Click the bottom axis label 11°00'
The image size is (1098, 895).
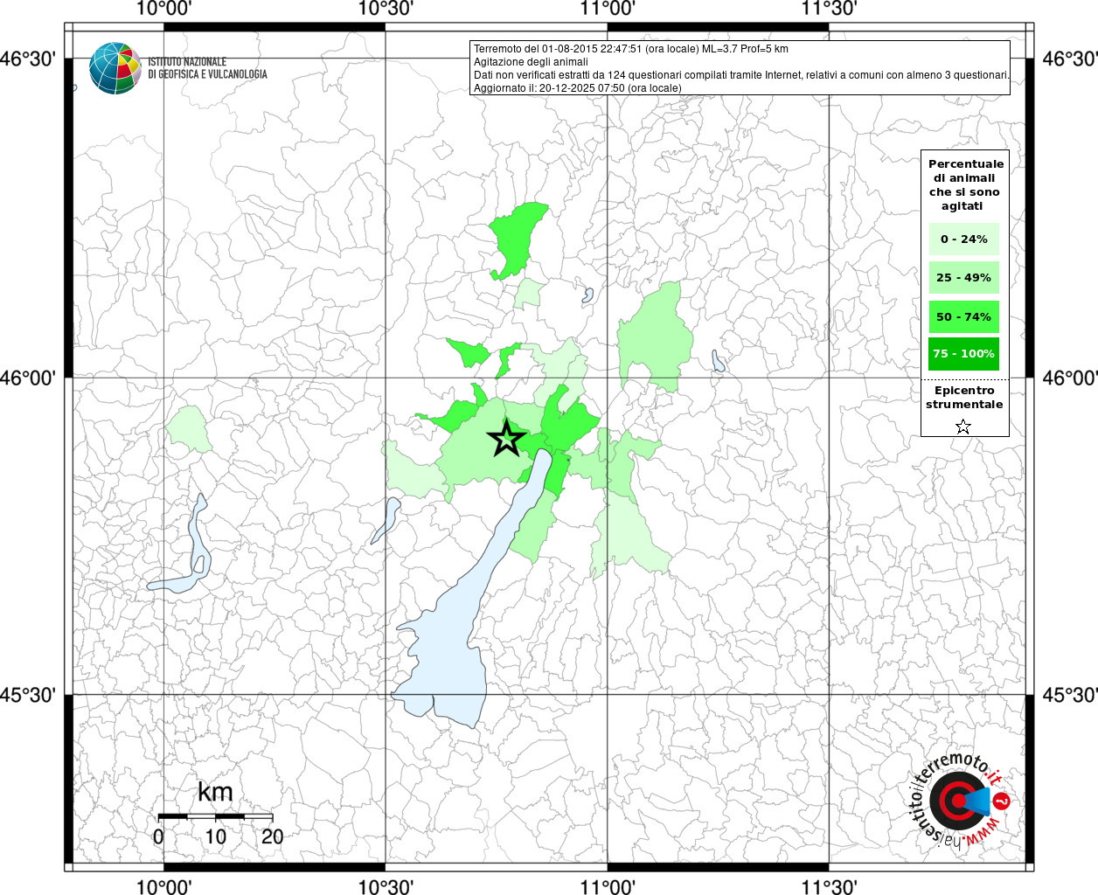(607, 886)
